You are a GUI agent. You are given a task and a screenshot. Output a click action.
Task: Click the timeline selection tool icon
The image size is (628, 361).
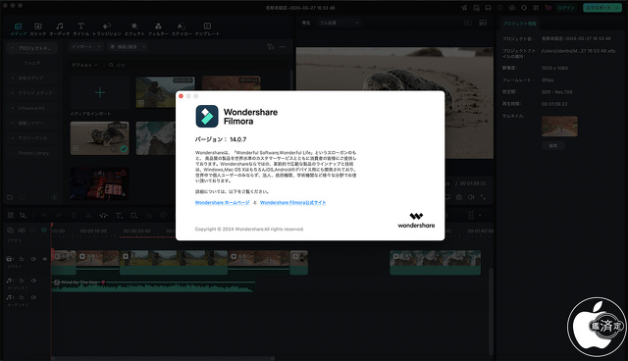24,215
